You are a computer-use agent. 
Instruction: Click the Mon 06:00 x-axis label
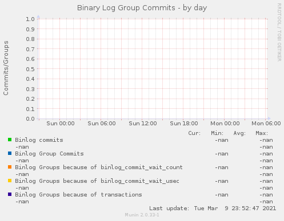click(266, 124)
